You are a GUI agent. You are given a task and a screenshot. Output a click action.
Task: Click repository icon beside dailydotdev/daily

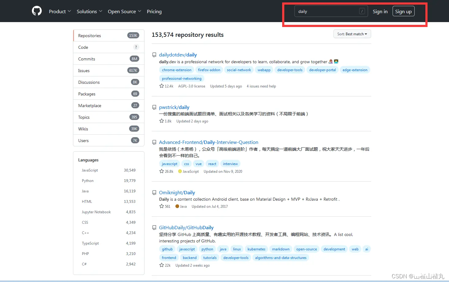(154, 55)
